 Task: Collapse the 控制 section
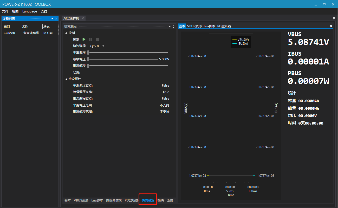(x=66, y=33)
